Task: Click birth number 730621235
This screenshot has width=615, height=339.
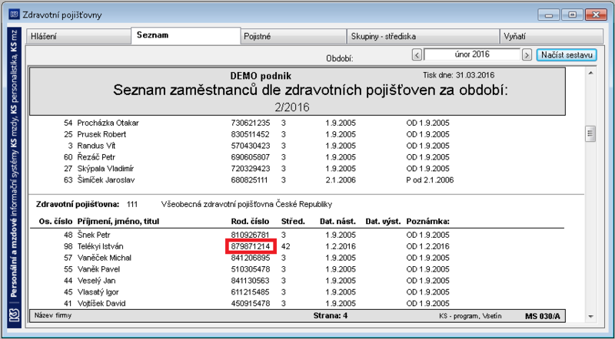Action: 251,123
